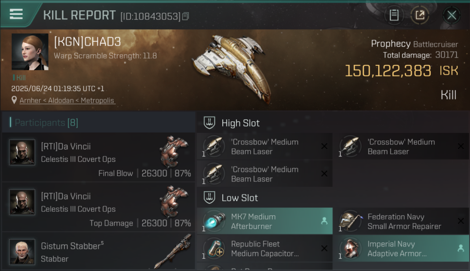The image size is (470, 271).
Task: Select Da Vincii Final Blow participant entry
Action: 98,157
